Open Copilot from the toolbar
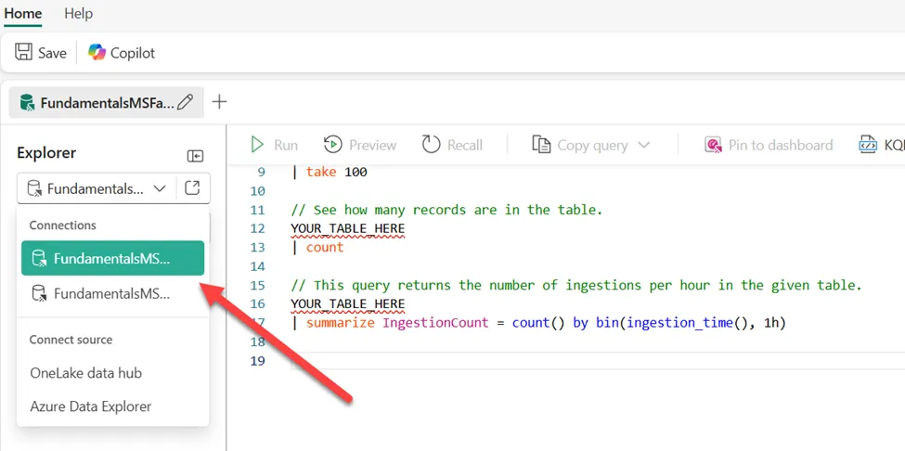This screenshot has height=451, width=905. (122, 53)
